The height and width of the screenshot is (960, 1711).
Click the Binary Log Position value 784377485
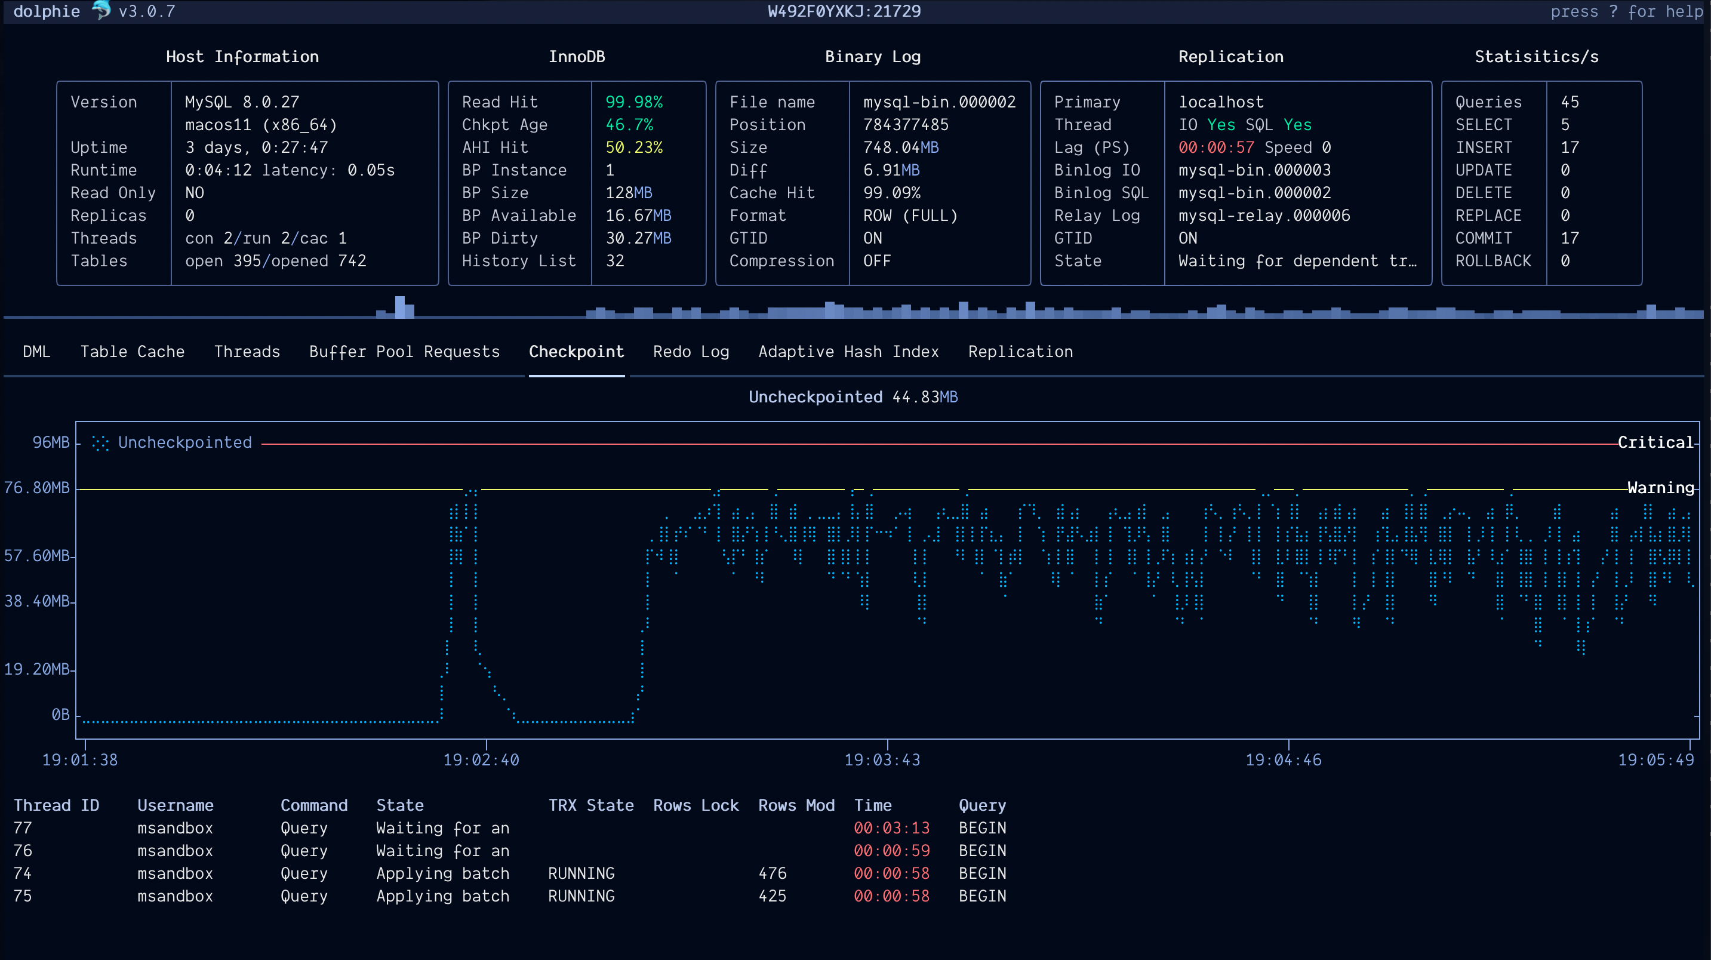pyautogui.click(x=906, y=124)
